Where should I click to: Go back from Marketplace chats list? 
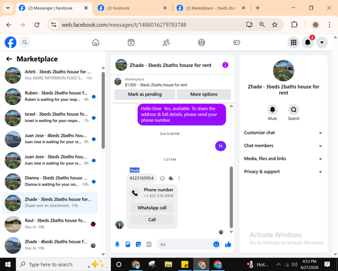point(9,59)
